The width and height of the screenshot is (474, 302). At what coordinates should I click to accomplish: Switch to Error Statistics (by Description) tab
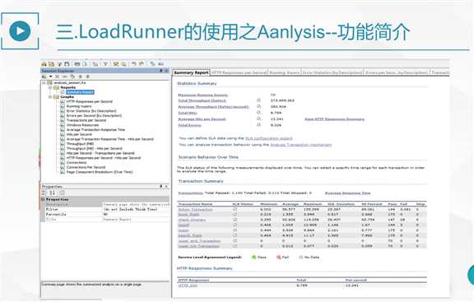pos(332,72)
